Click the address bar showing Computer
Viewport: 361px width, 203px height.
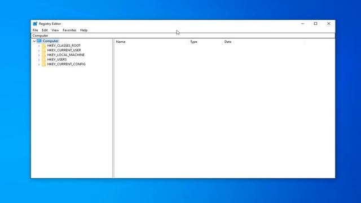point(183,36)
